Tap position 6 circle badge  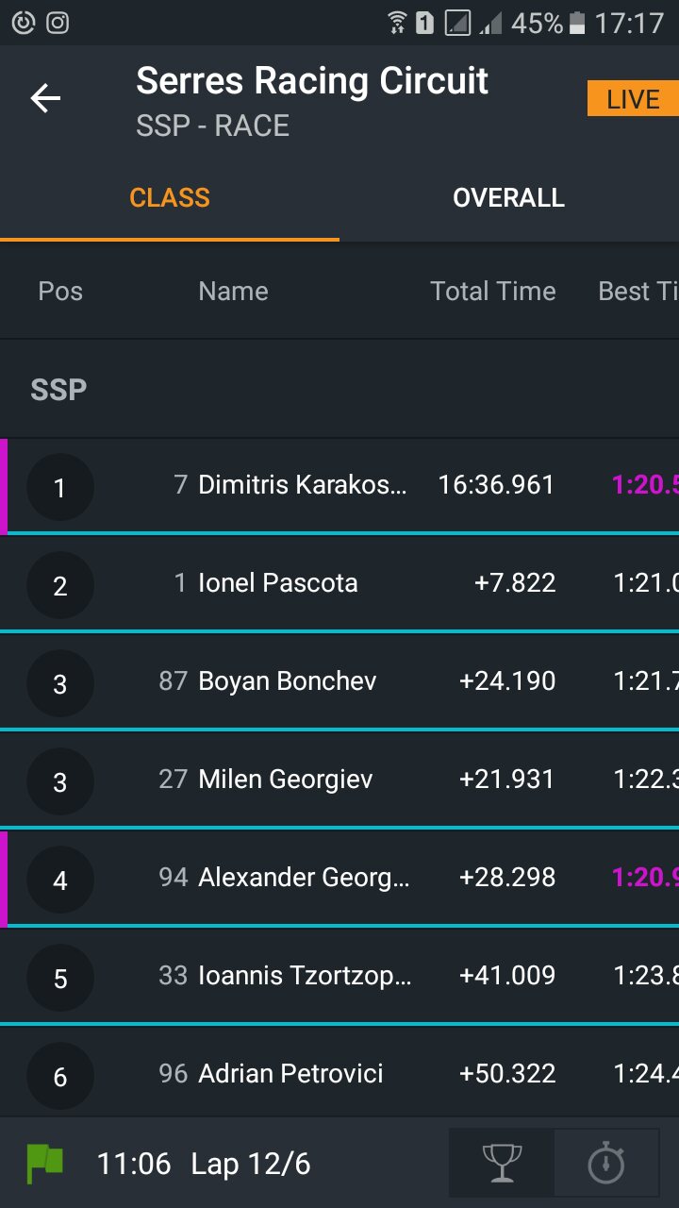pos(60,1076)
